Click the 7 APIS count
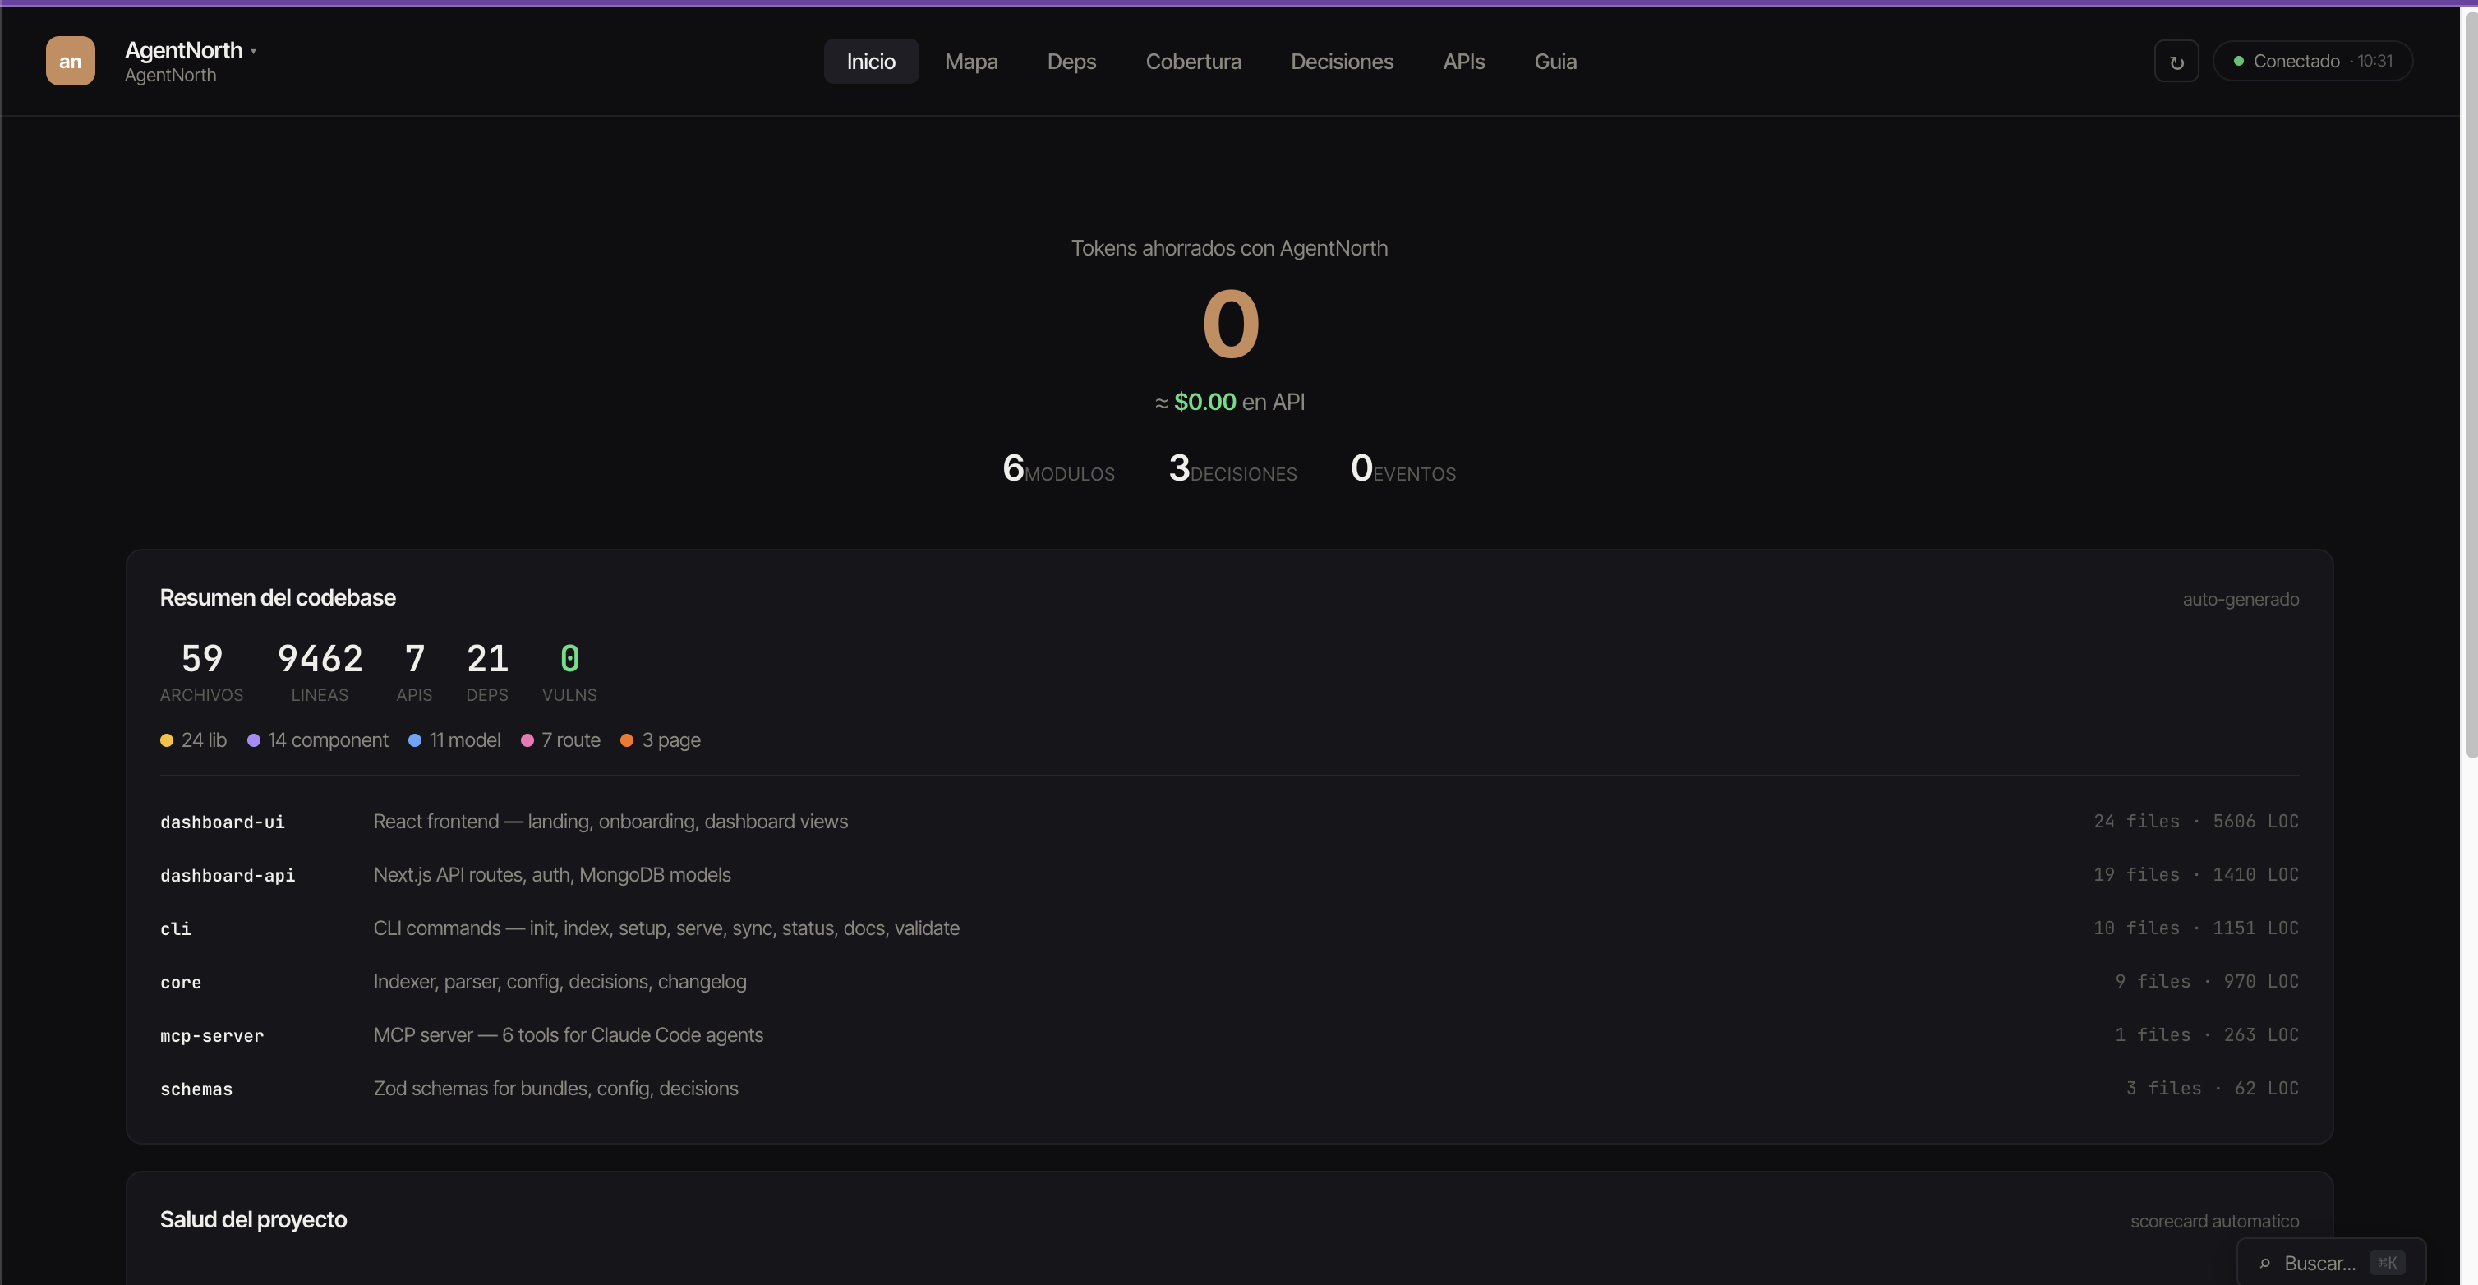 coord(415,671)
